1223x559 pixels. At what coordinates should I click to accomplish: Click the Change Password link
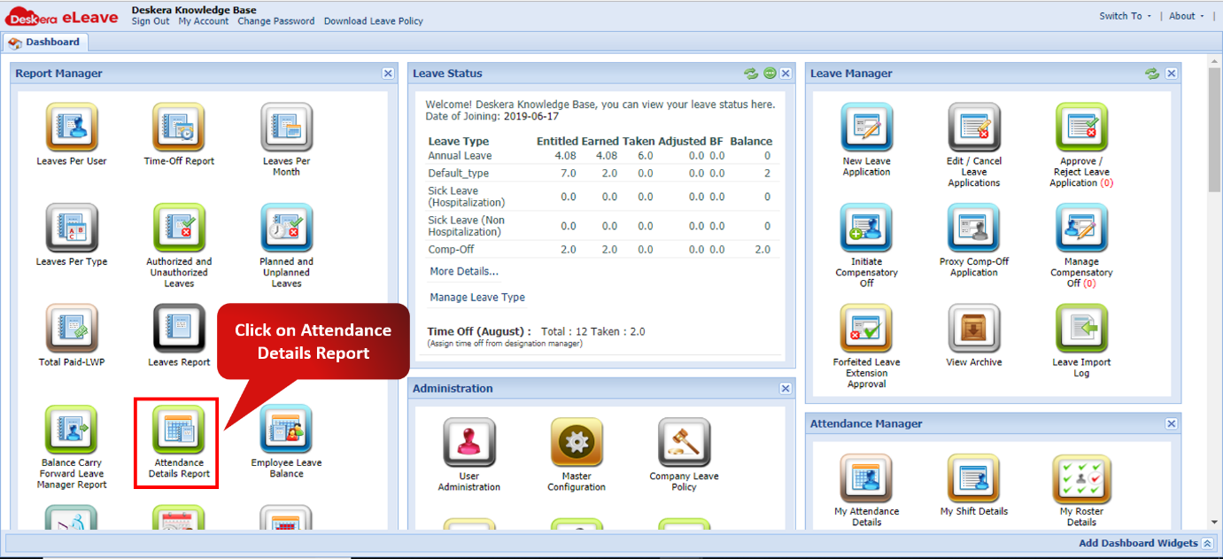point(276,21)
